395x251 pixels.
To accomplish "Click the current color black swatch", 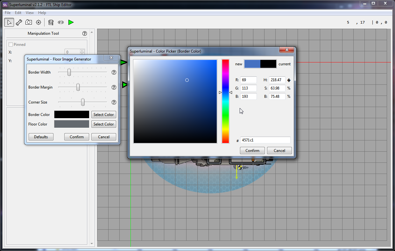I will 268,64.
